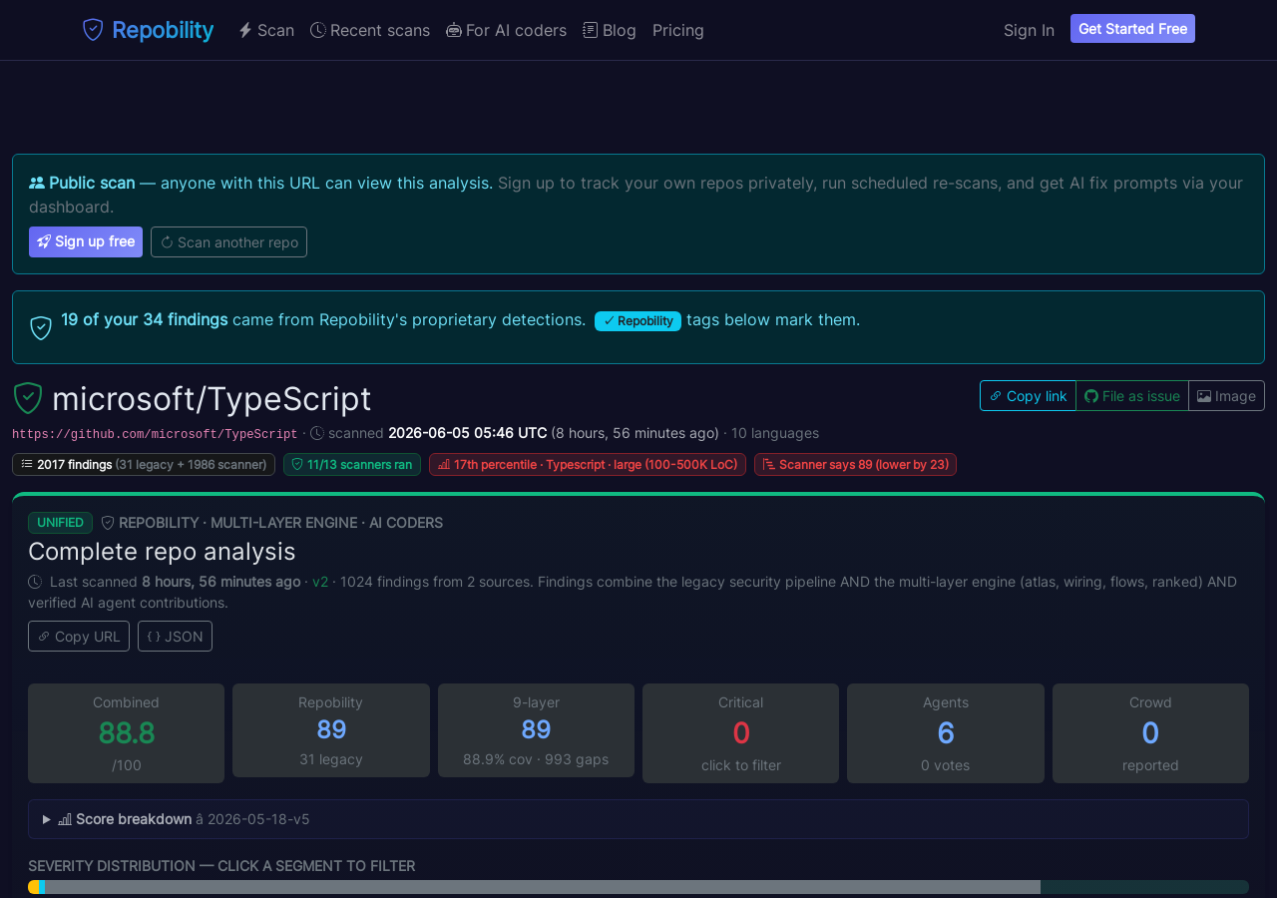Select the Repobility 89 score card
Viewport: 1277px width, 898px height.
click(331, 730)
